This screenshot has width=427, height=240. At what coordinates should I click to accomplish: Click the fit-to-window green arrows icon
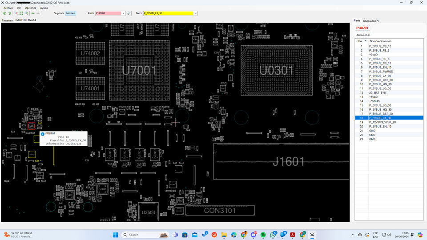[21, 13]
